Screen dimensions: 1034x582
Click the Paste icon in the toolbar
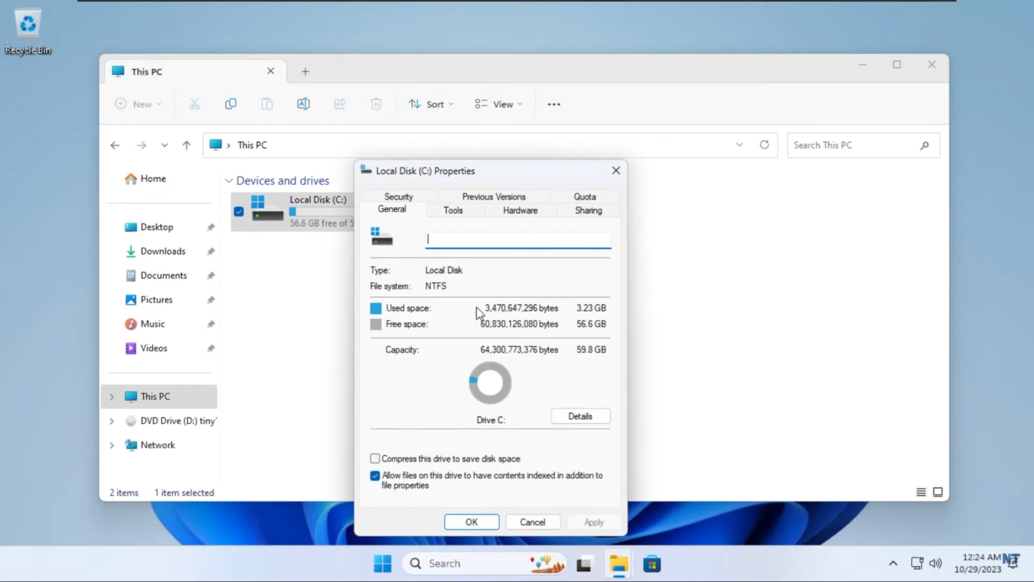[267, 103]
